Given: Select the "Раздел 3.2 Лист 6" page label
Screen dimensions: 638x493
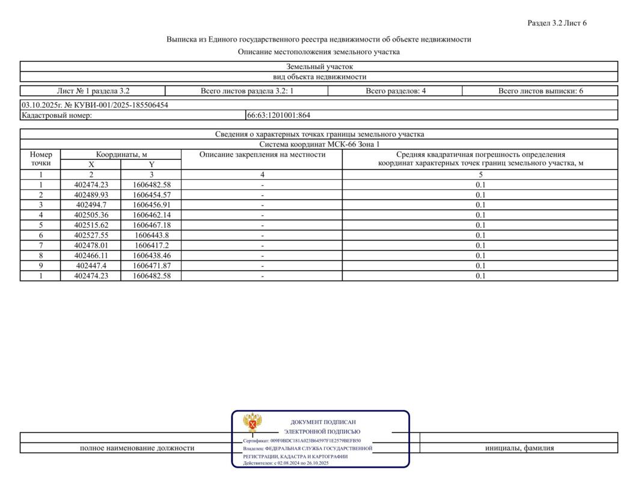Looking at the screenshot, I should click(x=556, y=23).
